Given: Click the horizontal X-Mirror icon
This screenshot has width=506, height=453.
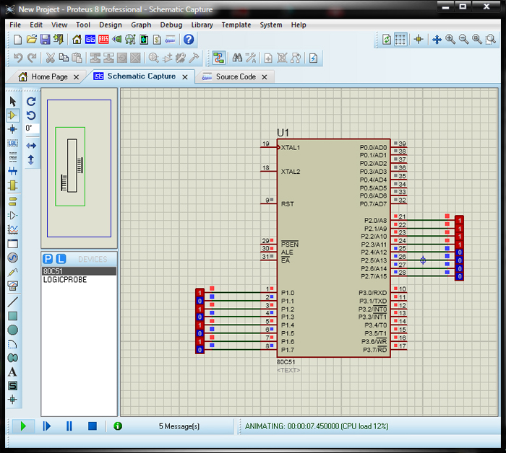Looking at the screenshot, I should [31, 146].
